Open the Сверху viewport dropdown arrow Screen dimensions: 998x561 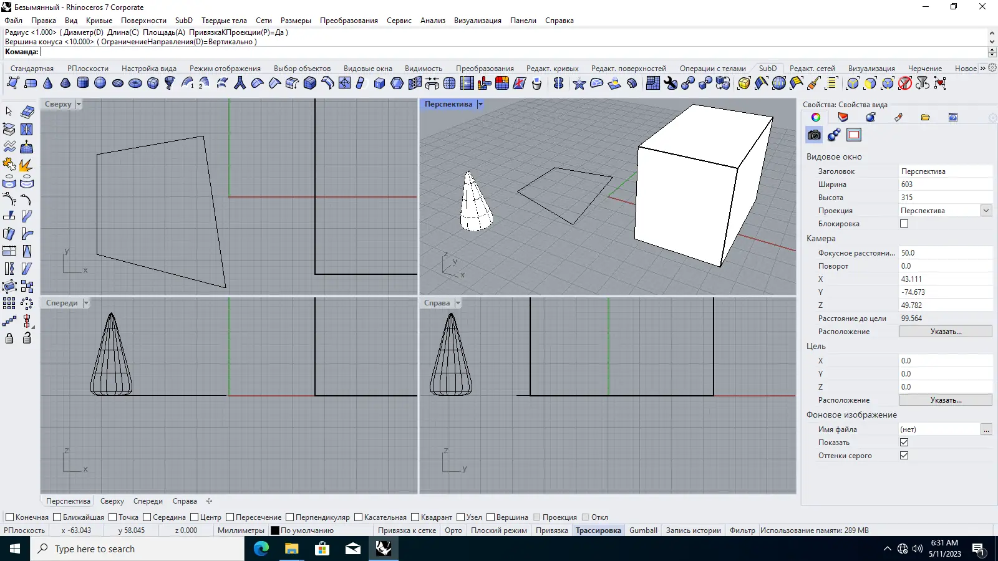[79, 105]
